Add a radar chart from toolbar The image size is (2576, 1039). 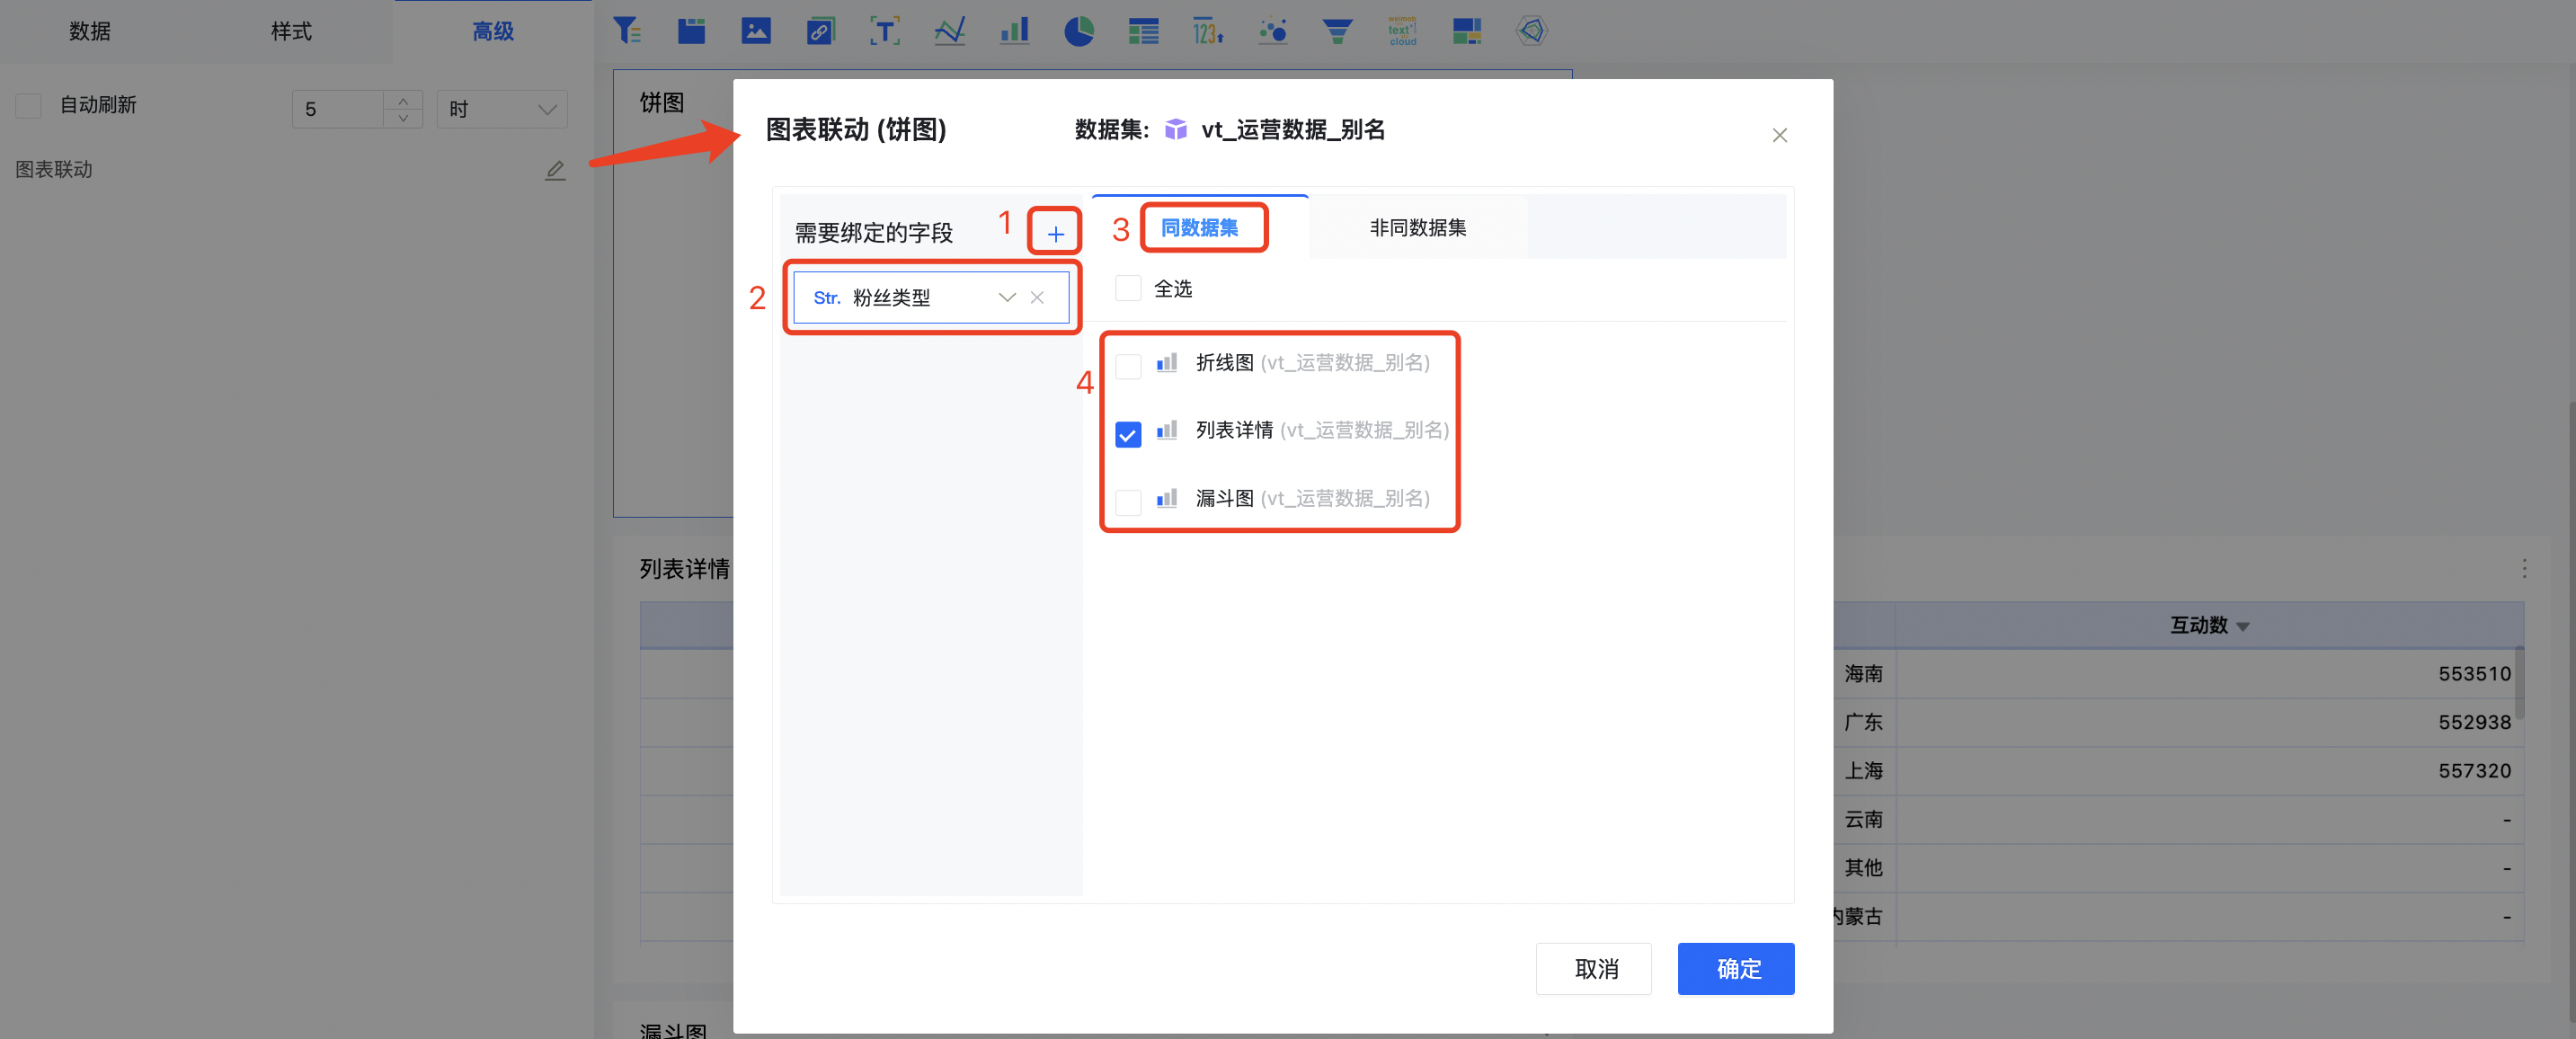[x=1531, y=31]
